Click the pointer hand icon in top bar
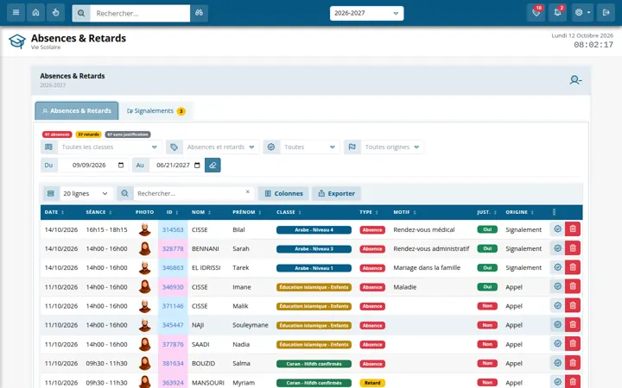Viewport: 622px width, 388px height. click(55, 13)
